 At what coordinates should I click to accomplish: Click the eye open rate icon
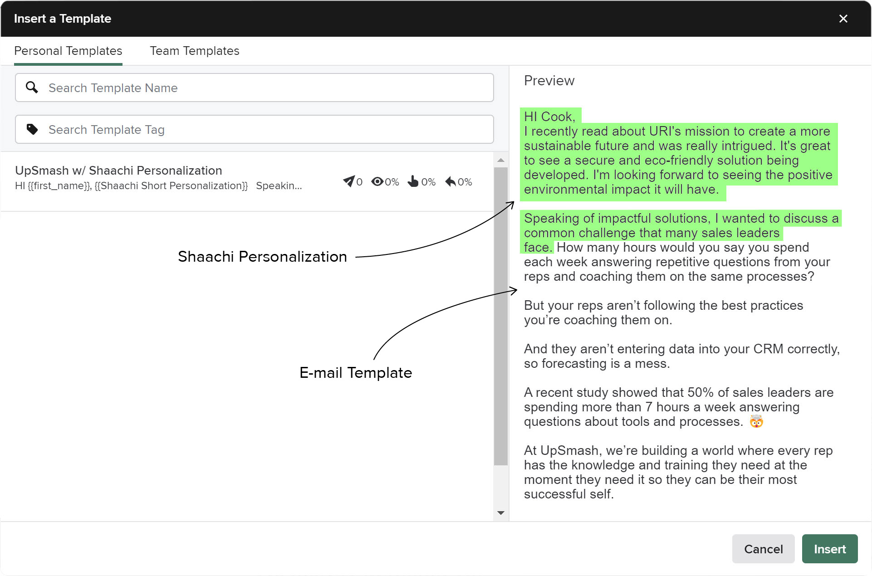377,181
